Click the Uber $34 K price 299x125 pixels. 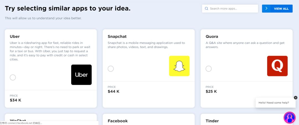[16, 100]
